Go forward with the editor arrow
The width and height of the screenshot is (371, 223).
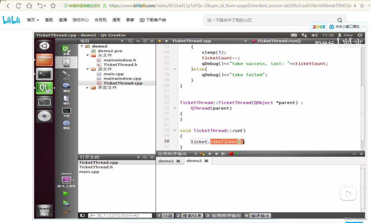coord(166,41)
